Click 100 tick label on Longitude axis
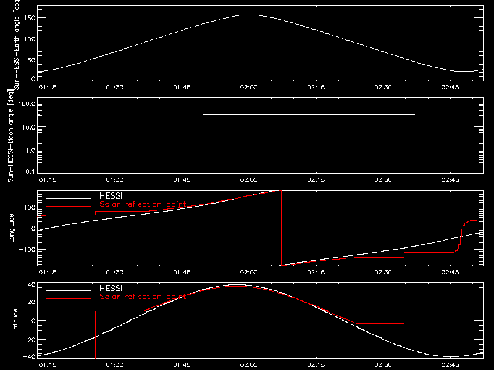 pyautogui.click(x=30, y=207)
